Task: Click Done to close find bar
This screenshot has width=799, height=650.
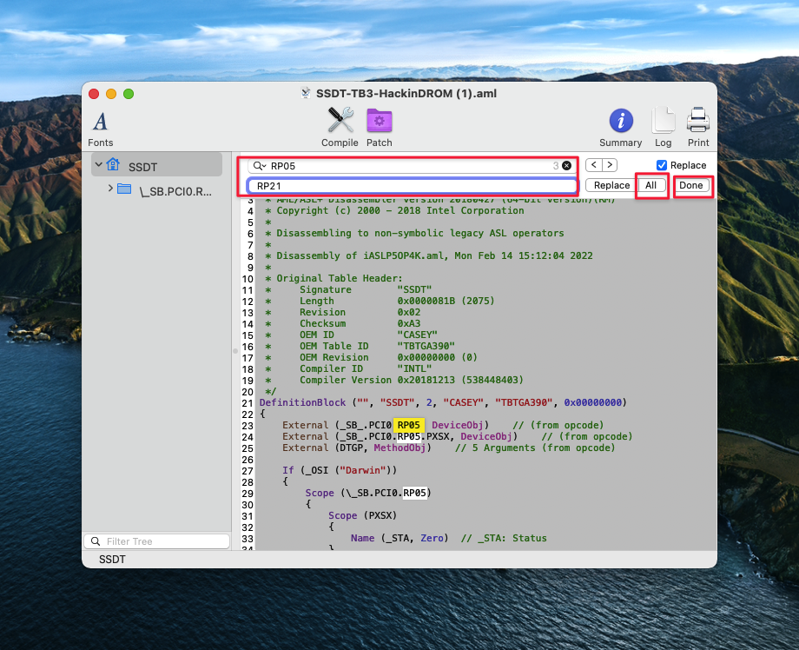Action: pos(691,185)
